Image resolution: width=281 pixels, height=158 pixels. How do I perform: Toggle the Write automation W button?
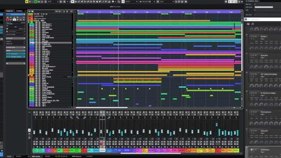[39, 2]
